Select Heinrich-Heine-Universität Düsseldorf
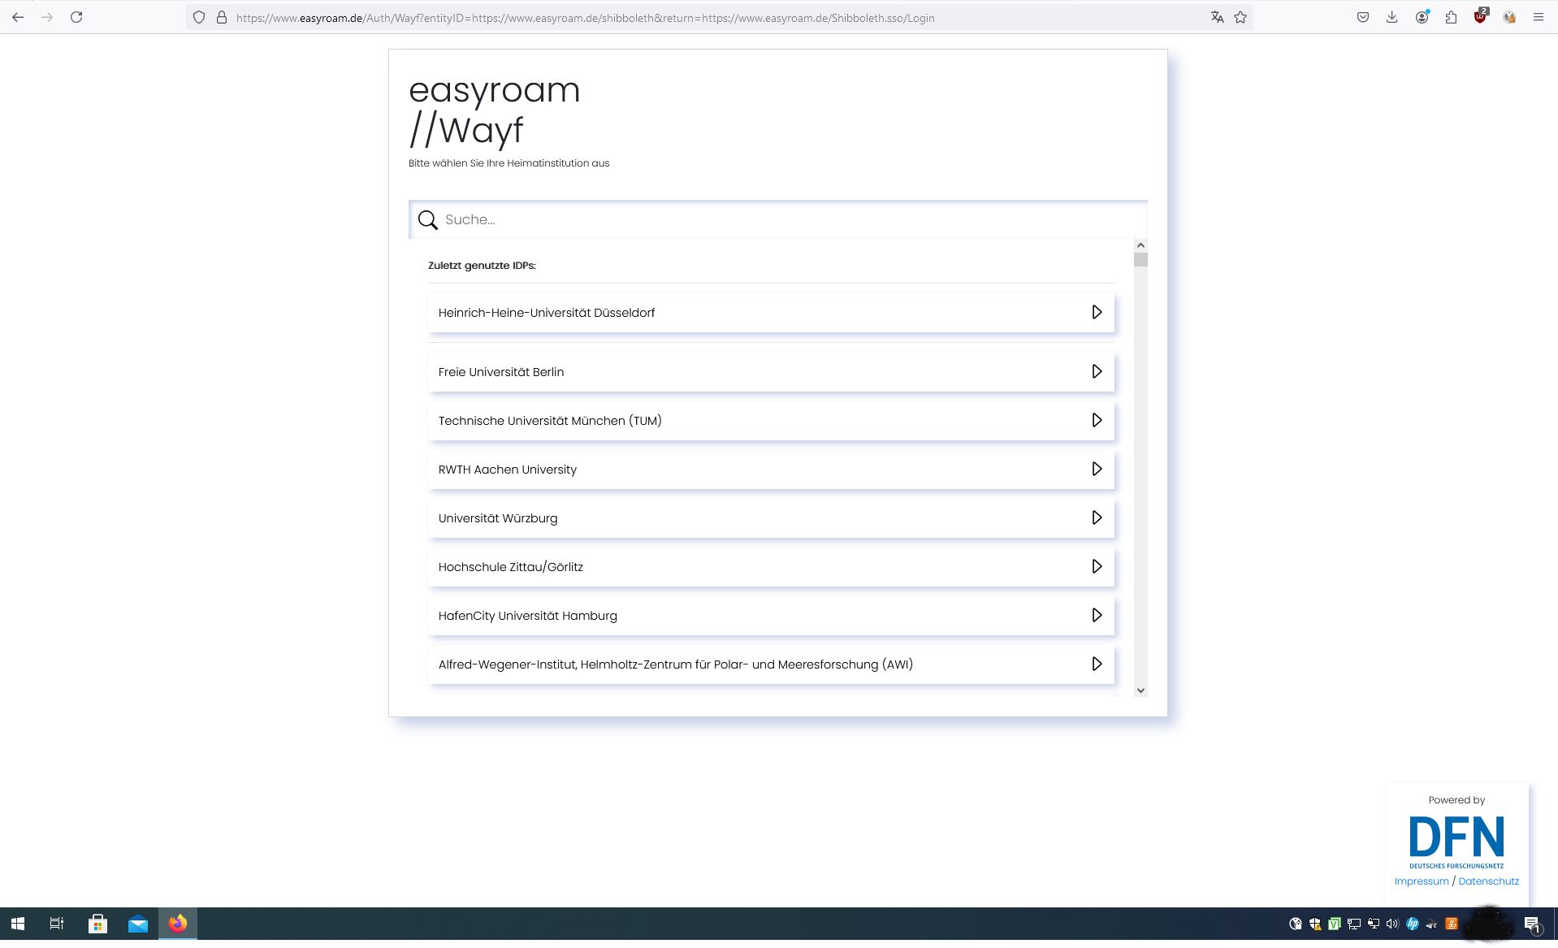1558x948 pixels. coord(771,313)
